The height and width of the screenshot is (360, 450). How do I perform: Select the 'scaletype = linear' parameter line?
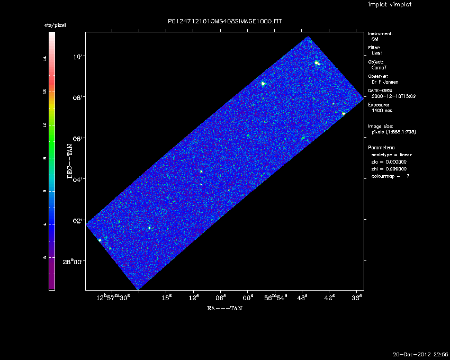pos(391,155)
